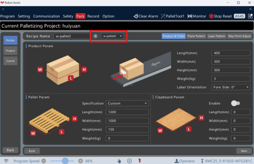Toggle the Clapboard Enable switch
This screenshot has width=254, height=164.
pyautogui.click(x=235, y=103)
